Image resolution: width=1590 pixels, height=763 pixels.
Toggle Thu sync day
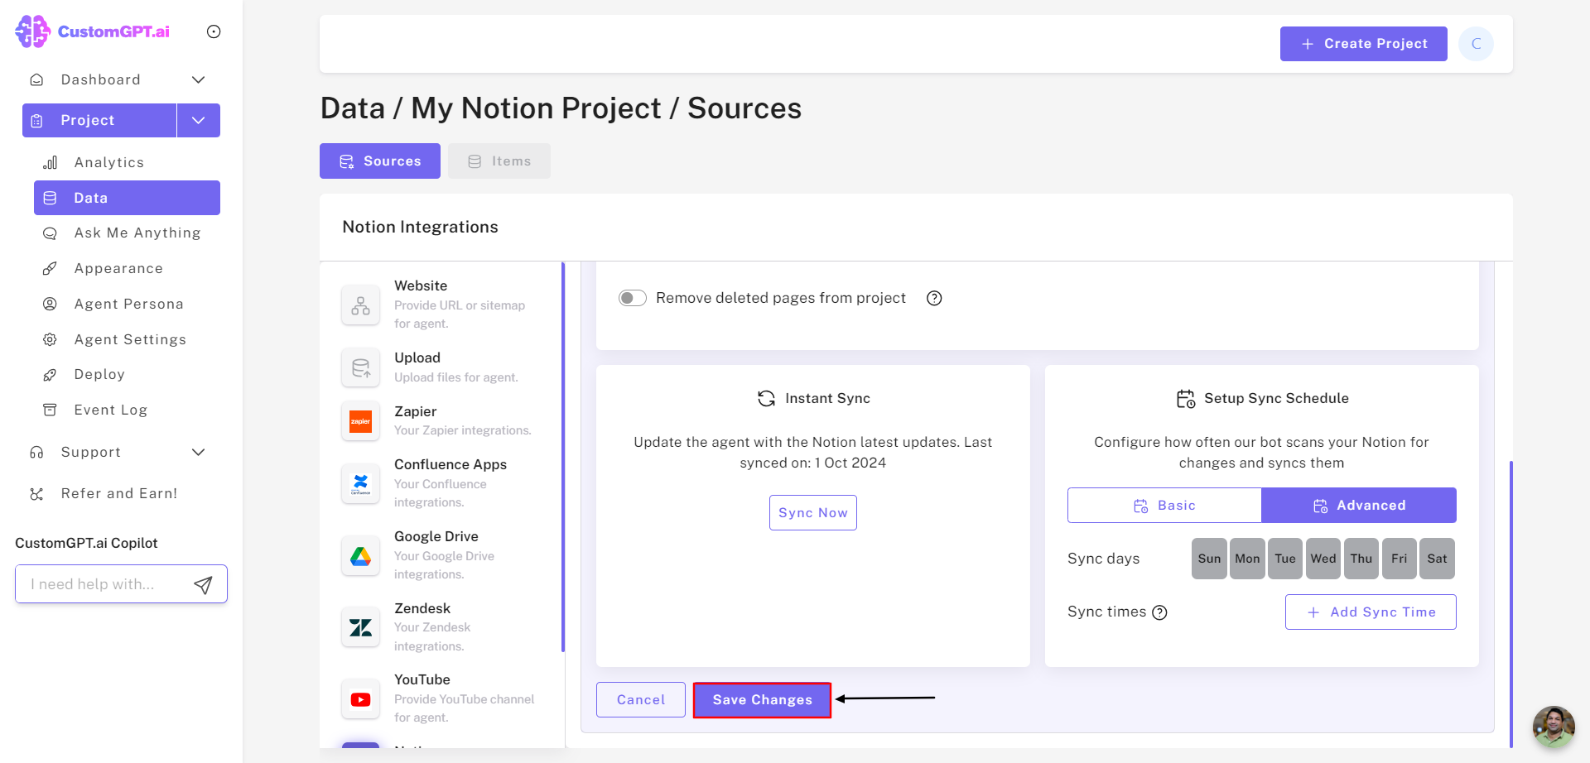1361,559
